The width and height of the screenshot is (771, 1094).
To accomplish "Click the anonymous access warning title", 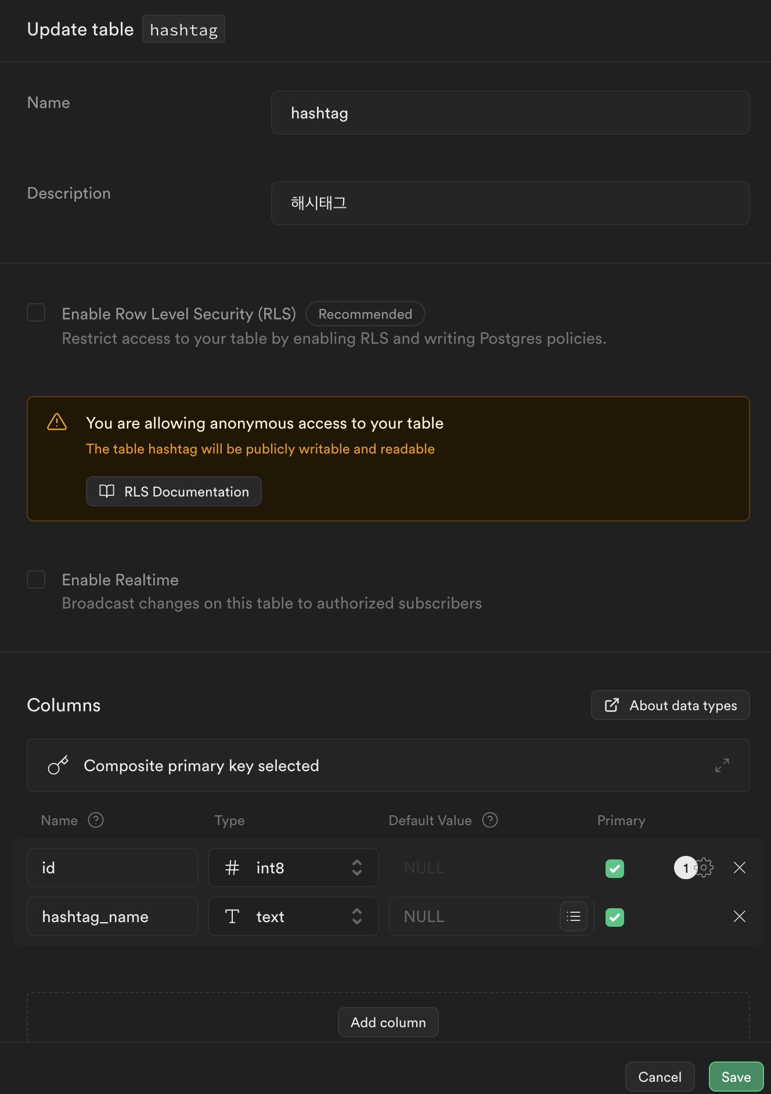I will coord(265,423).
